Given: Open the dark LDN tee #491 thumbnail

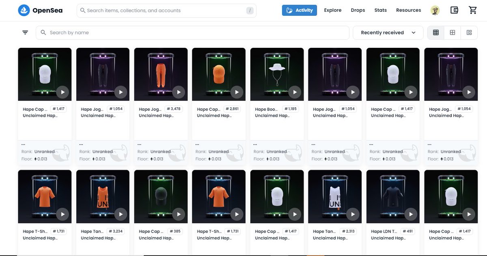Looking at the screenshot, I should (393, 196).
